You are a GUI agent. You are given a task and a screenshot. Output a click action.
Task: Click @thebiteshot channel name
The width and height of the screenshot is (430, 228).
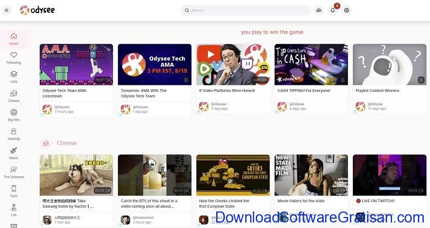143,218
